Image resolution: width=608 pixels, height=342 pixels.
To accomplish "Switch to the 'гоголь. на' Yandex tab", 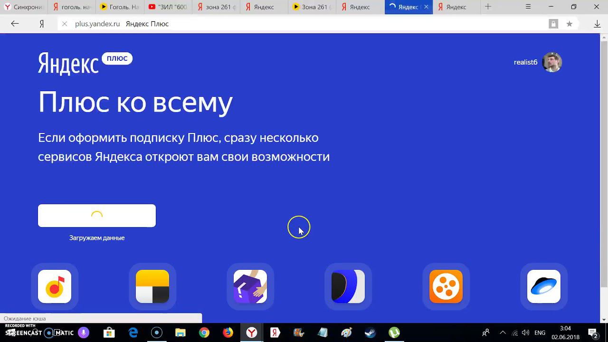I will tap(72, 7).
